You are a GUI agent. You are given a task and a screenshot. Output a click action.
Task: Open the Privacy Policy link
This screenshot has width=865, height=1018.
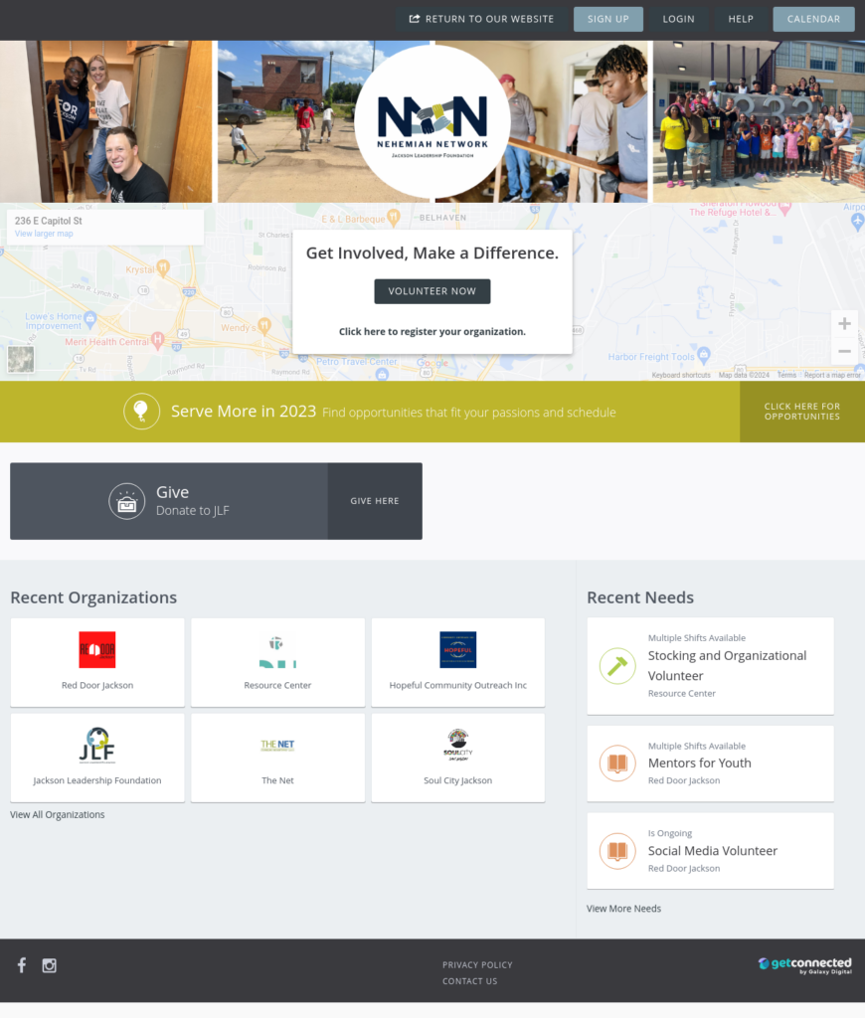[477, 965]
